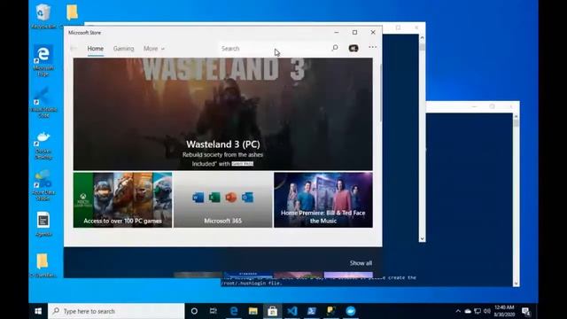Open the bottom-left desktop folder icon

[43, 265]
